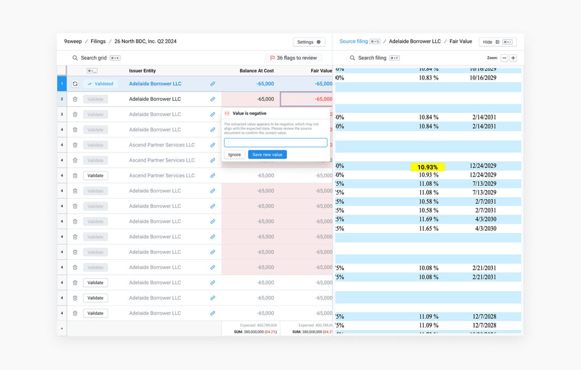Hide the source filing panel
Screen dimensions: 581x370
[497, 42]
